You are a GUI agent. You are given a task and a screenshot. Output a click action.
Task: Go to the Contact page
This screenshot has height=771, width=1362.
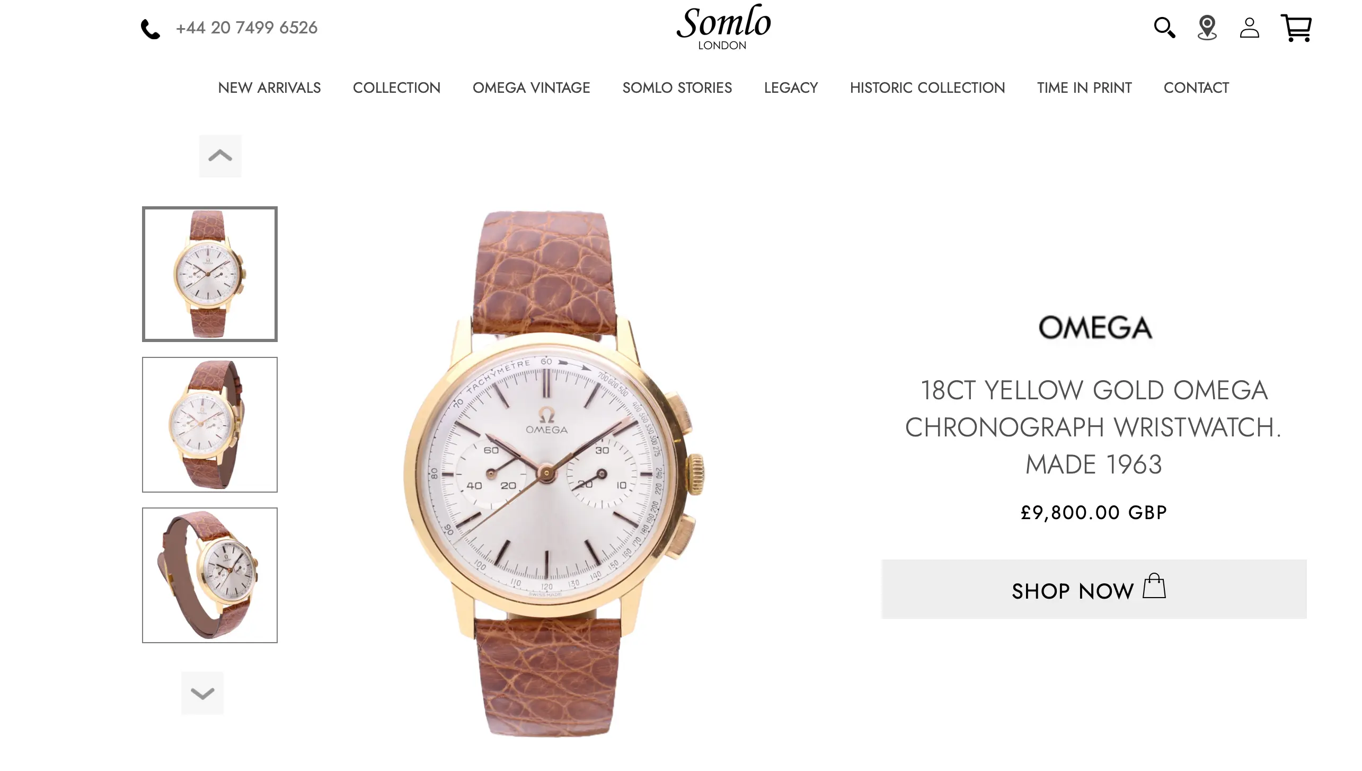[1196, 87]
